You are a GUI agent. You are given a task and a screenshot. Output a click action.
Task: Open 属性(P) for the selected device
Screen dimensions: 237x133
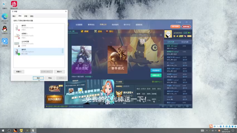[60, 72]
